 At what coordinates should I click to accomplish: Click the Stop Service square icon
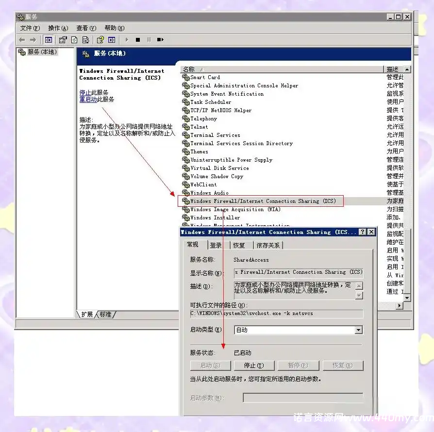(137, 40)
